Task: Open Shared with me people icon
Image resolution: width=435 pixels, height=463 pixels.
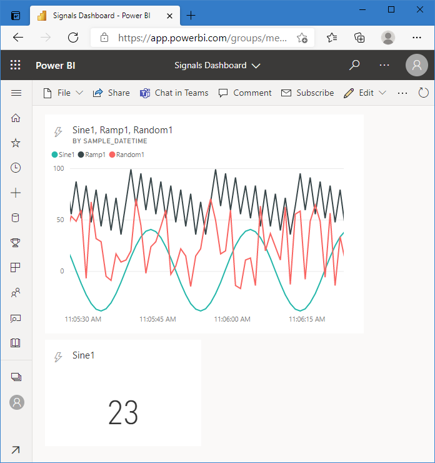Action: pyautogui.click(x=16, y=293)
